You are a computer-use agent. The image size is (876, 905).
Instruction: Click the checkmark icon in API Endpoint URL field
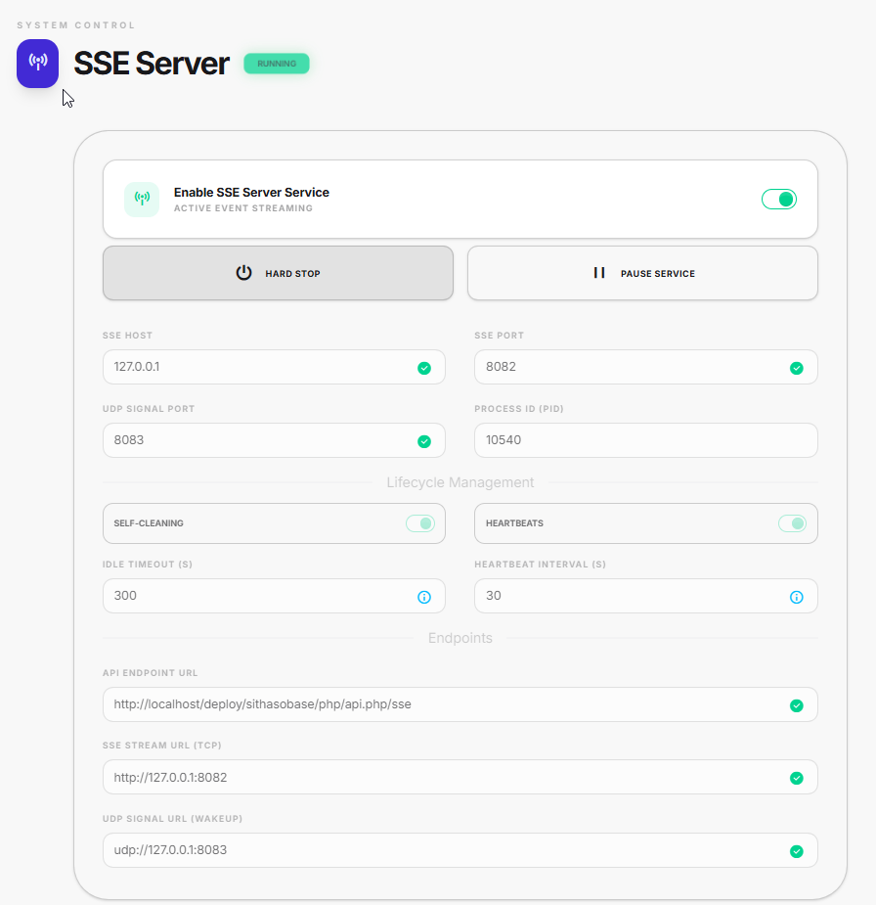coord(797,705)
